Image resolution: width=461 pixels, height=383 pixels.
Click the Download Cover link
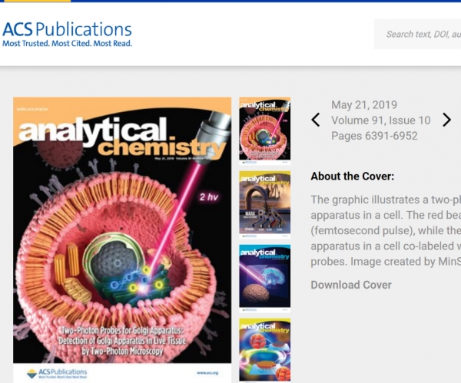tap(351, 285)
